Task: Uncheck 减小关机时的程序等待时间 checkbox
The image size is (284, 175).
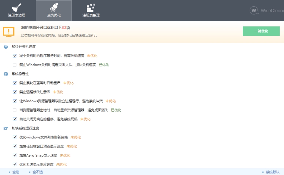Action: click(15, 56)
